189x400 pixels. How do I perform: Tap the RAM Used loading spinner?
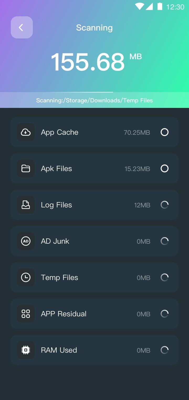click(165, 350)
